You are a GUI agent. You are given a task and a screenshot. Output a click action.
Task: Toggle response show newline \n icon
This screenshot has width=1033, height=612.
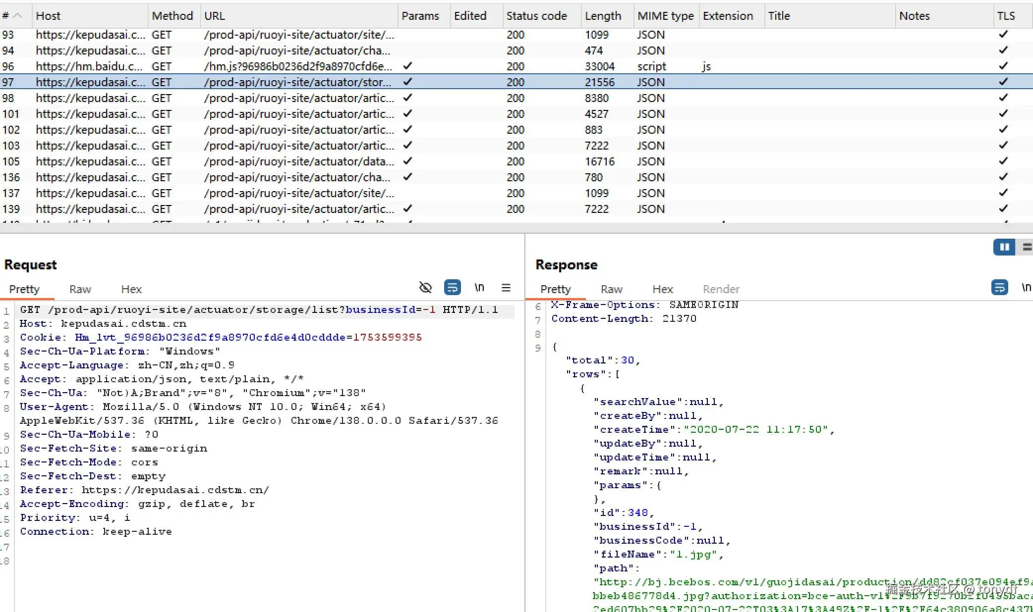click(1026, 288)
